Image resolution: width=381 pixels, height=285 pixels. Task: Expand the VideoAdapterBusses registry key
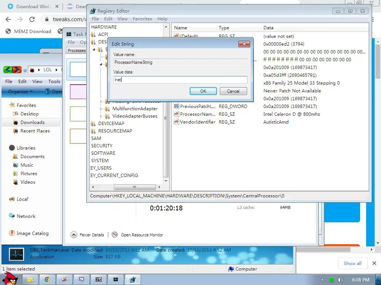pyautogui.click(x=101, y=116)
